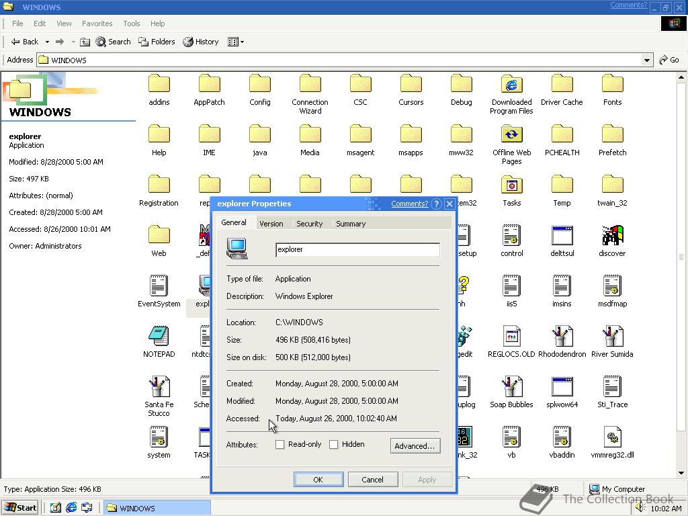The width and height of the screenshot is (688, 516).
Task: Open the Favorites menu
Action: [x=97, y=24]
